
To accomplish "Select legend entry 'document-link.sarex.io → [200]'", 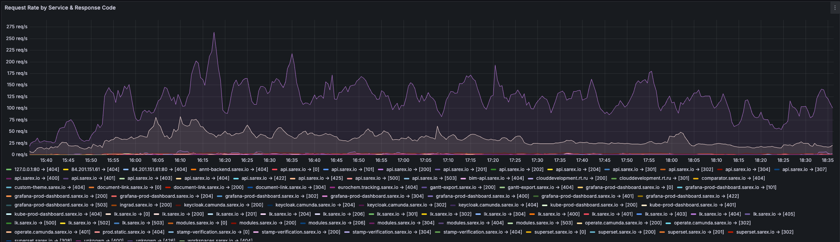I will 208,187.
